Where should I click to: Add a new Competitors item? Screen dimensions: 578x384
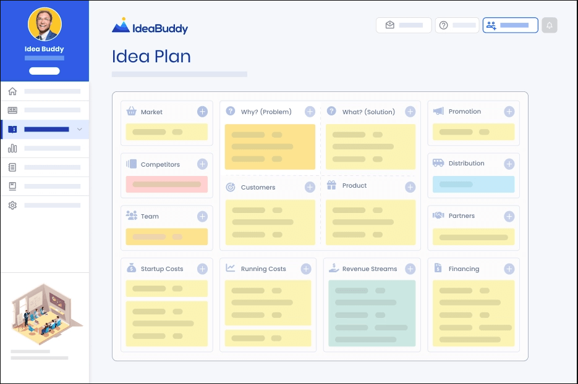(202, 164)
